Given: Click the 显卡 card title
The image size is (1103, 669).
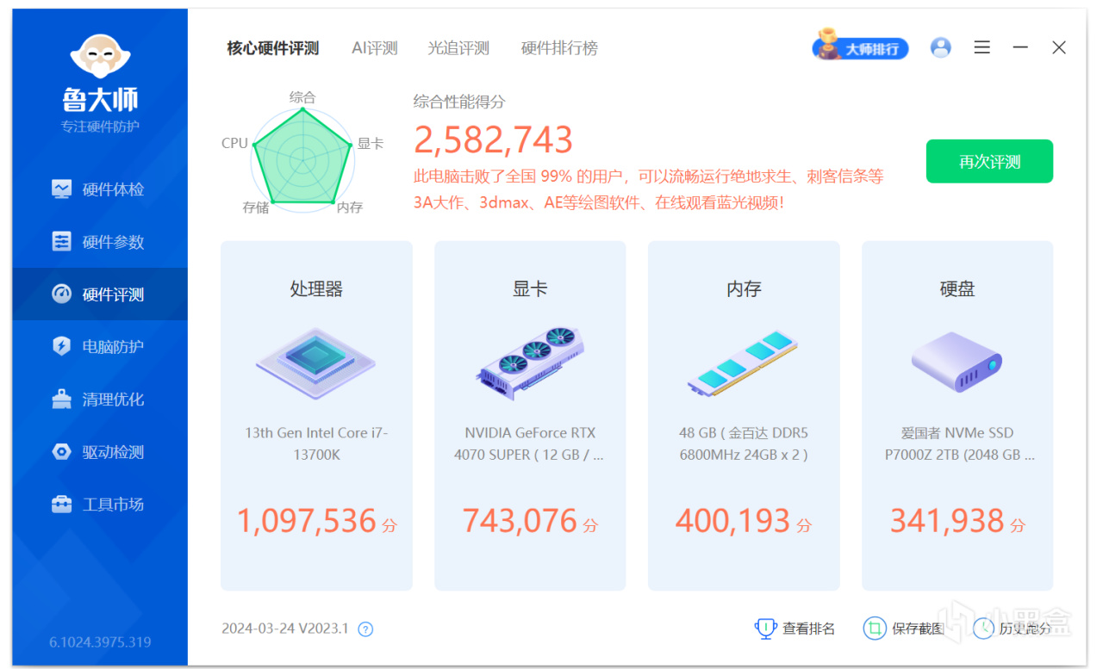Looking at the screenshot, I should pos(530,289).
